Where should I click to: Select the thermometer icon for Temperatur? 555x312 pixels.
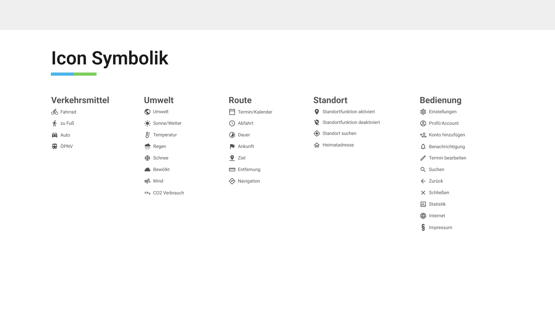(x=147, y=135)
